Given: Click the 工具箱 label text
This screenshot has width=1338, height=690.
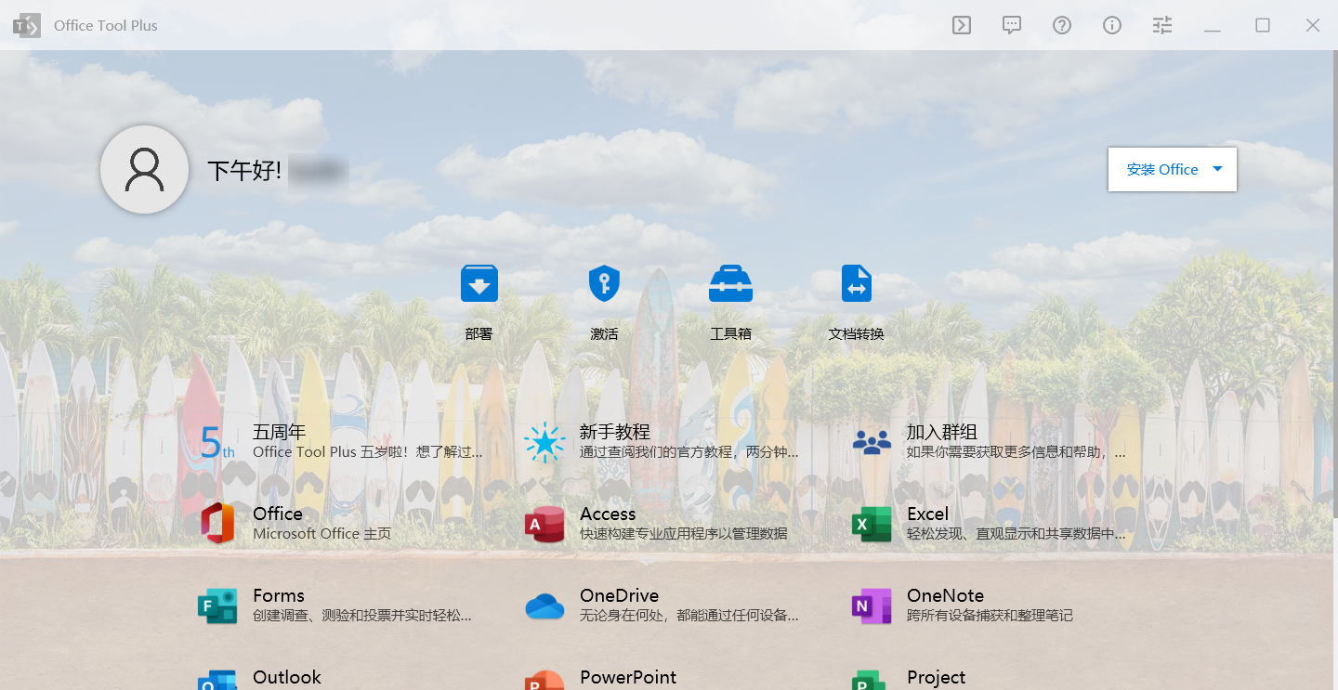Looking at the screenshot, I should click(730, 333).
